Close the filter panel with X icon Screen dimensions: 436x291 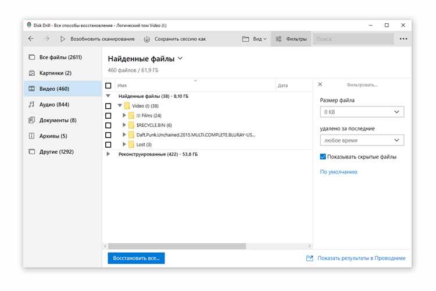(x=320, y=84)
